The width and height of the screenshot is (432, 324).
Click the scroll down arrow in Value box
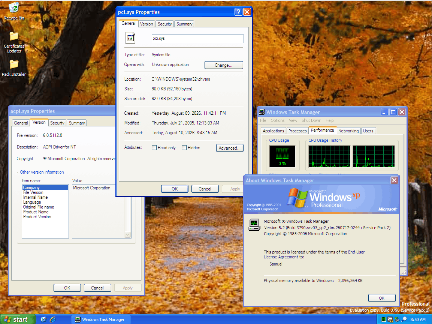[127, 235]
